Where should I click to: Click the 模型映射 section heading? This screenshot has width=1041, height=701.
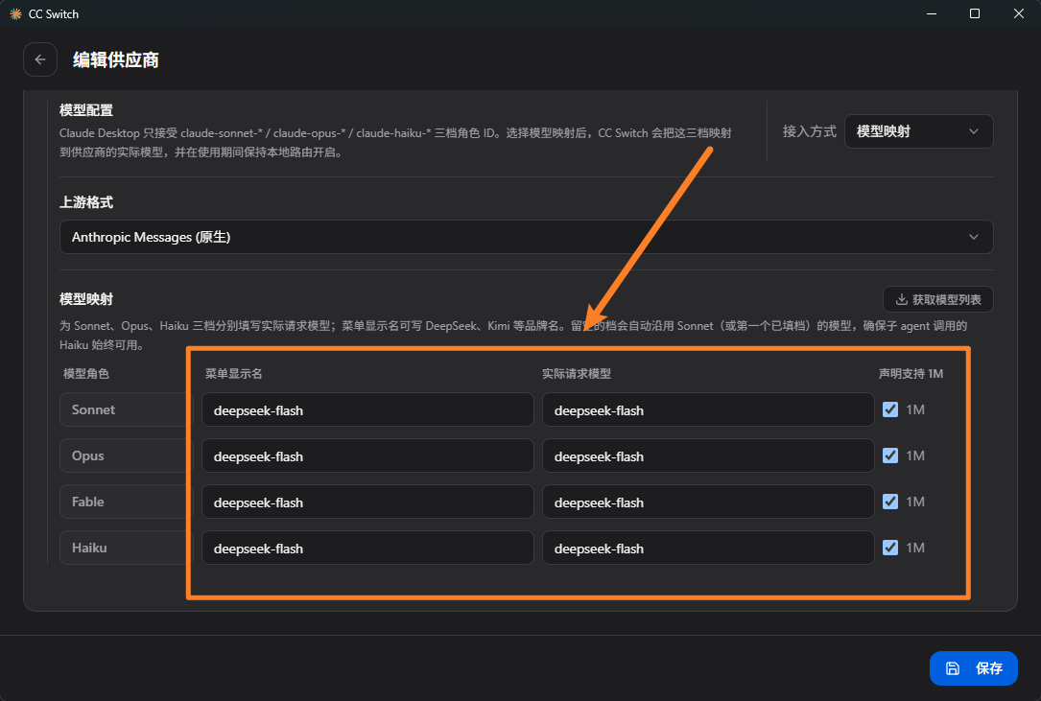[86, 299]
